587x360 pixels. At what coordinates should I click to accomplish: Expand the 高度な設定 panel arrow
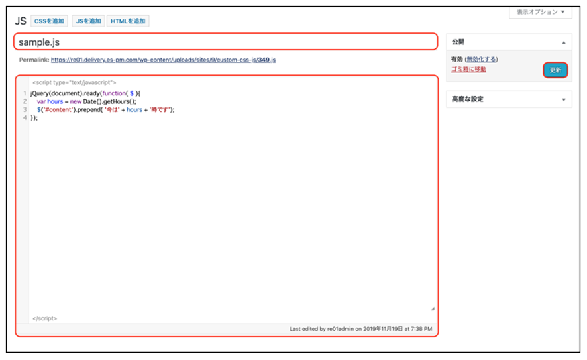point(564,99)
